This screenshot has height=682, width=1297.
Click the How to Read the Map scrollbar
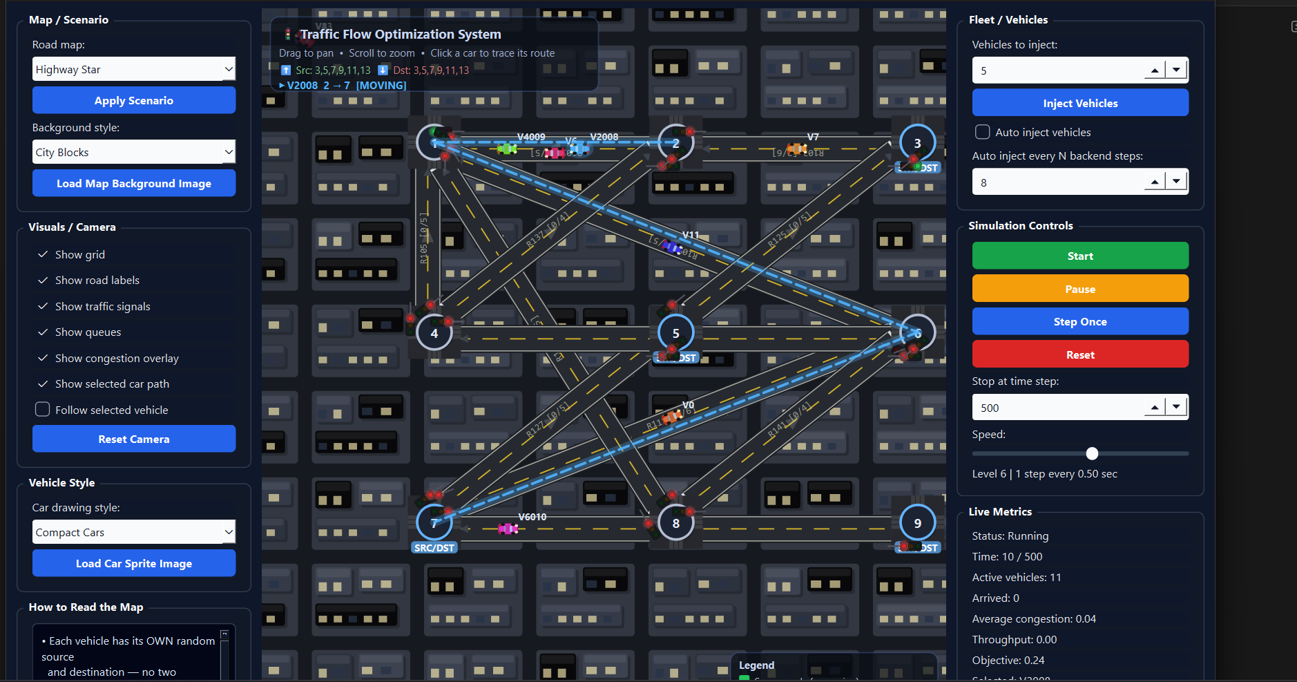pyautogui.click(x=224, y=655)
